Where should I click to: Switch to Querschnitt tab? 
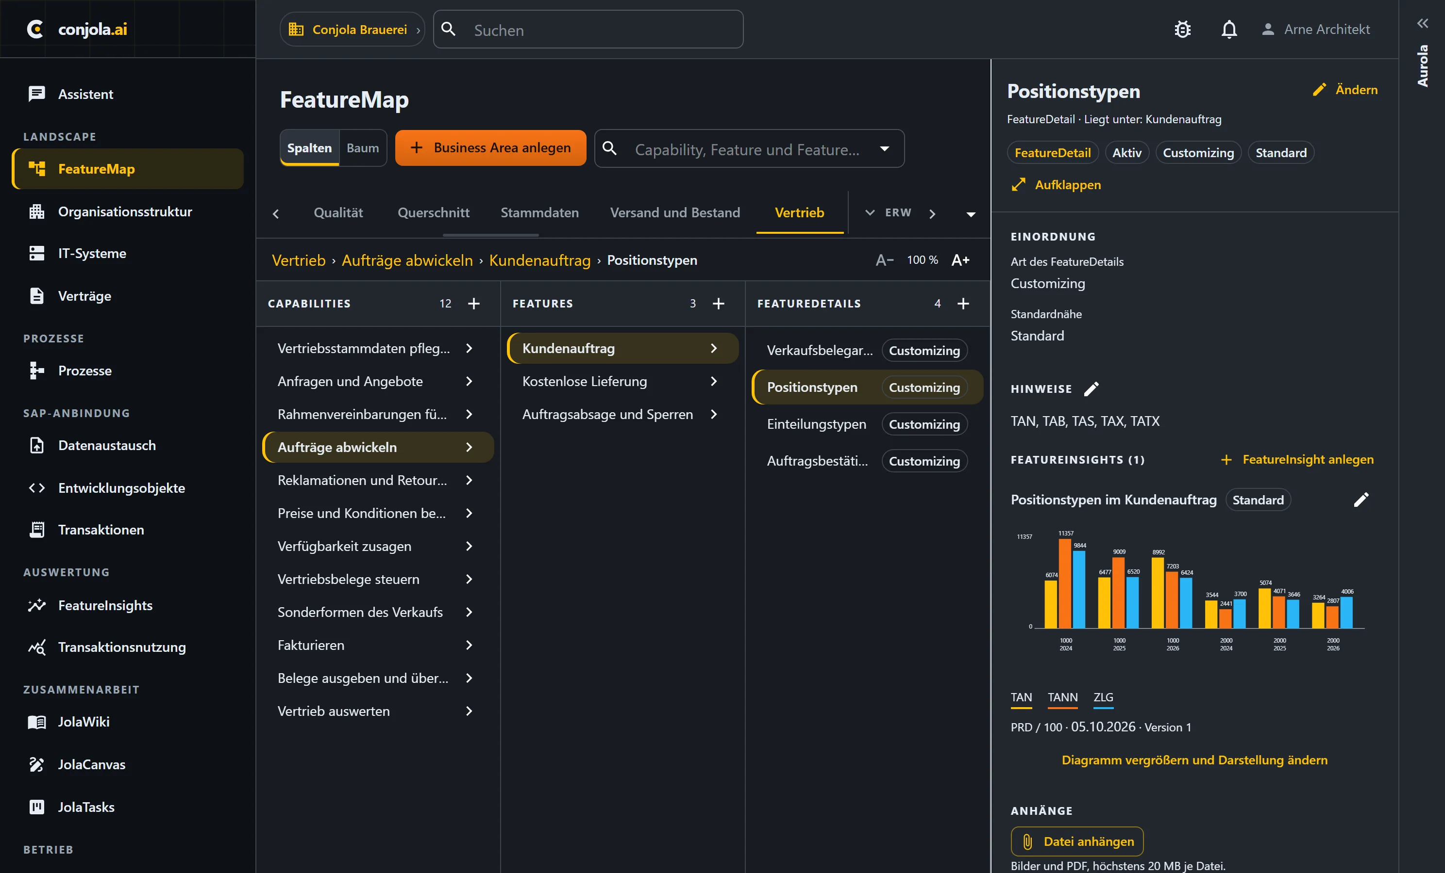coord(434,213)
